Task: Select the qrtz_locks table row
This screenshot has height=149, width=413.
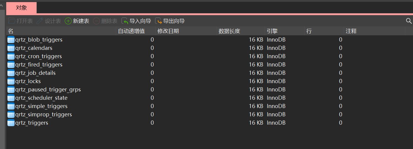Action: (28, 81)
